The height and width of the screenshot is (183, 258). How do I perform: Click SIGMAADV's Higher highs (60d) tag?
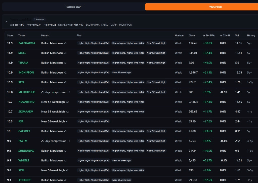pyautogui.click(x=128, y=111)
